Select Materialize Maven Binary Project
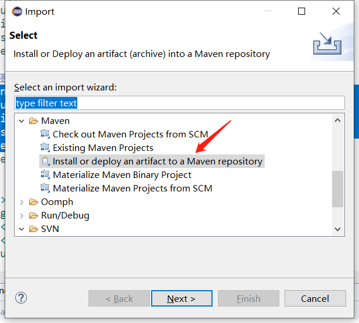This screenshot has height=323, width=359. click(x=122, y=174)
